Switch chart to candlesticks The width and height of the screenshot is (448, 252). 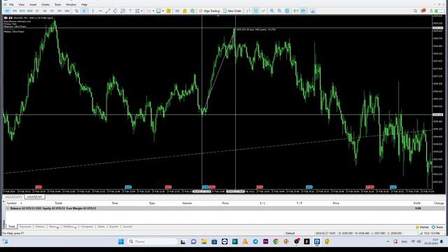tap(255, 11)
